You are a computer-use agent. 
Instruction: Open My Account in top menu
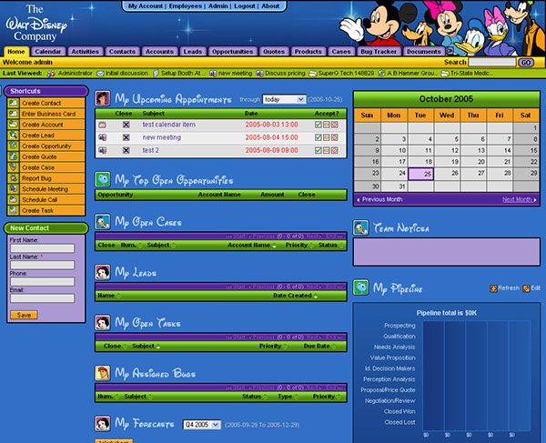(x=146, y=6)
